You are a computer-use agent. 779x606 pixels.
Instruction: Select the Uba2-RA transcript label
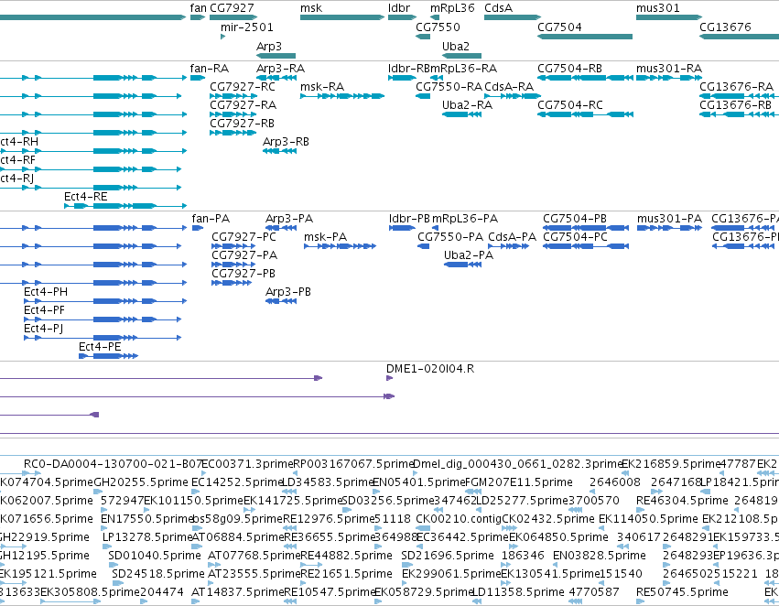[467, 105]
